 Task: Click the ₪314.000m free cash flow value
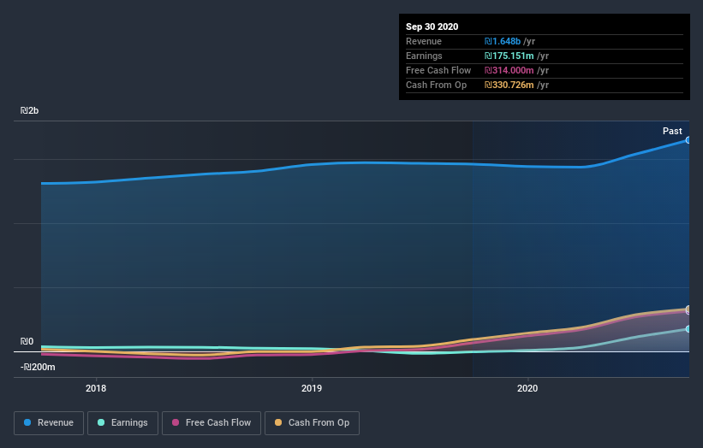click(x=509, y=70)
